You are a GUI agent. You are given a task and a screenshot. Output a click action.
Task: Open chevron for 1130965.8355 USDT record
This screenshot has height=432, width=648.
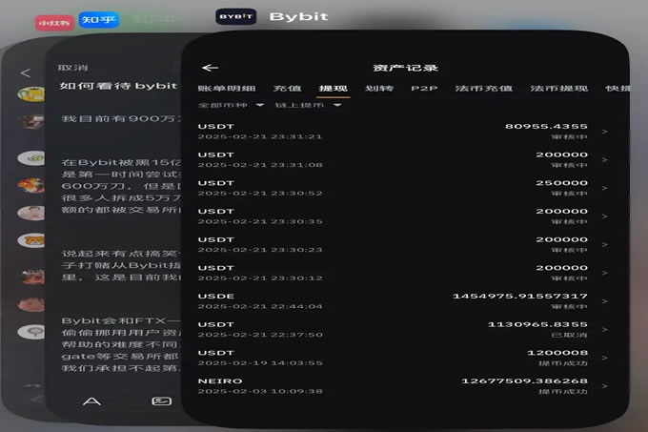coord(604,329)
